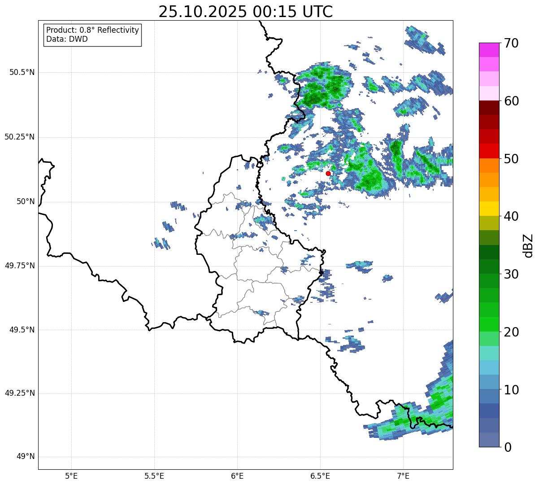
Task: Click the 49.25°N latitude label
Action: 19,393
